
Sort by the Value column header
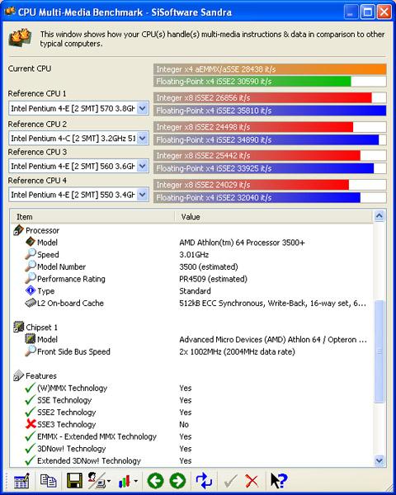pos(273,217)
